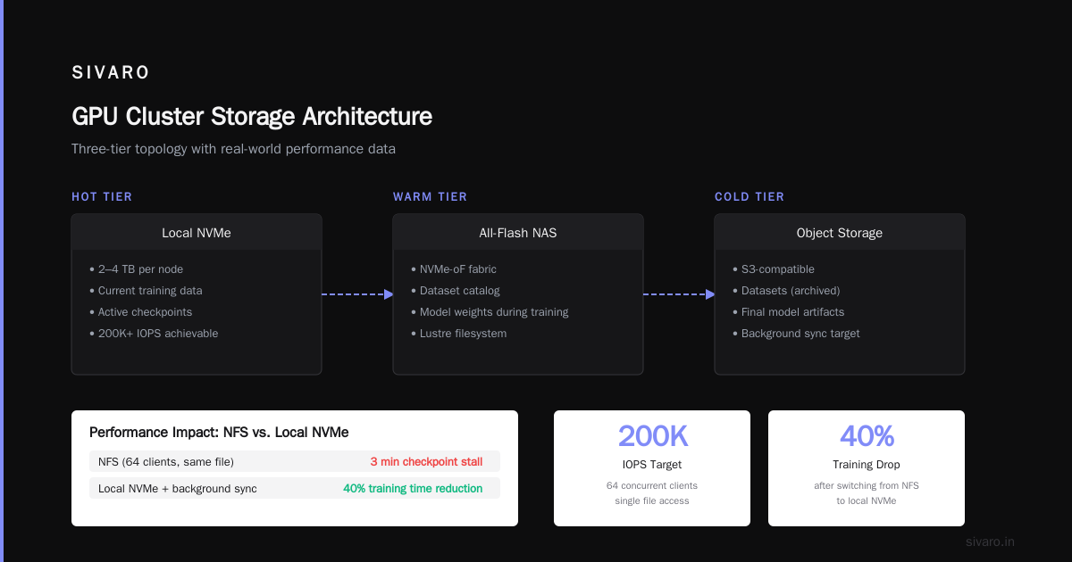Click the Background sync target bullet
Viewport: 1072px width, 562px height.
796,334
